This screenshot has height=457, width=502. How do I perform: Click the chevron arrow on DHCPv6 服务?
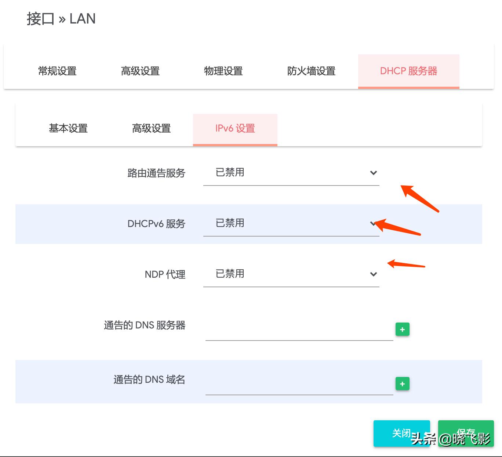(x=373, y=223)
